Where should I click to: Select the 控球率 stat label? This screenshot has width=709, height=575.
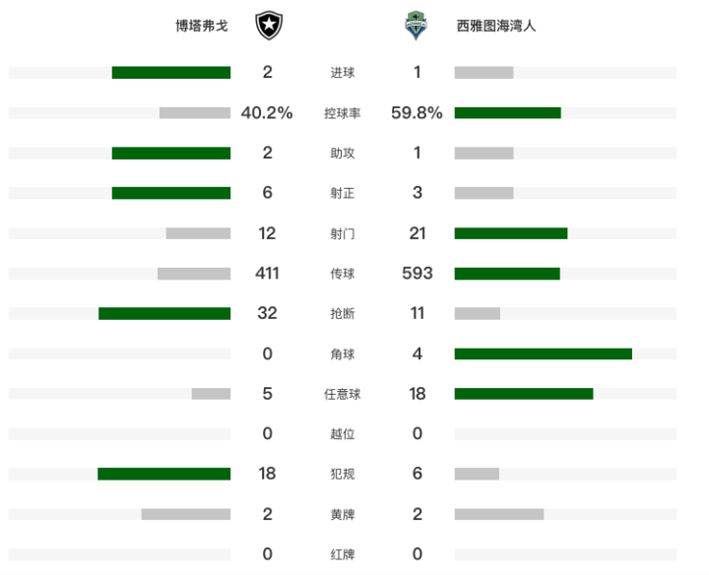343,113
